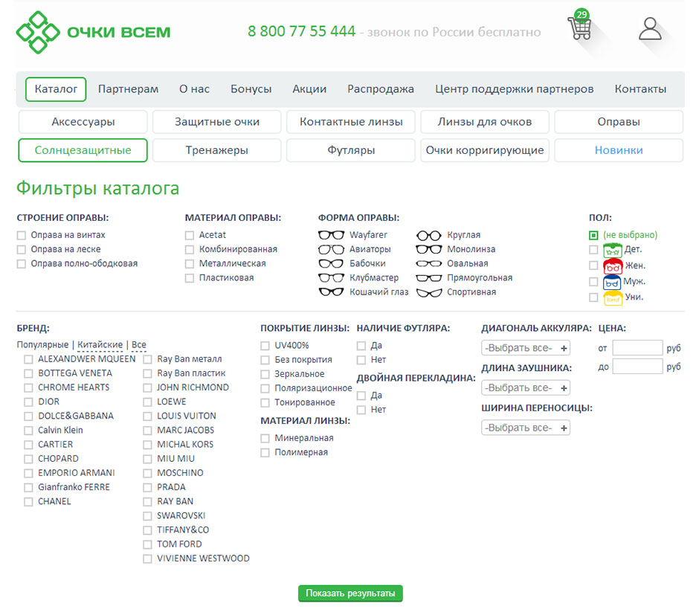Click the user account profile icon
Screen dimensions: 699x612
click(x=650, y=29)
